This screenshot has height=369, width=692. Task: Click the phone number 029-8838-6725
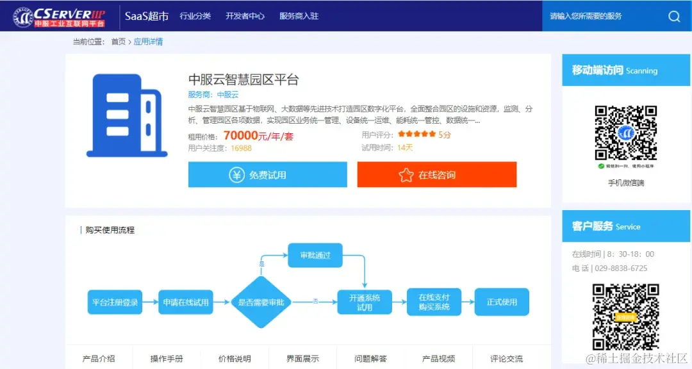(621, 268)
